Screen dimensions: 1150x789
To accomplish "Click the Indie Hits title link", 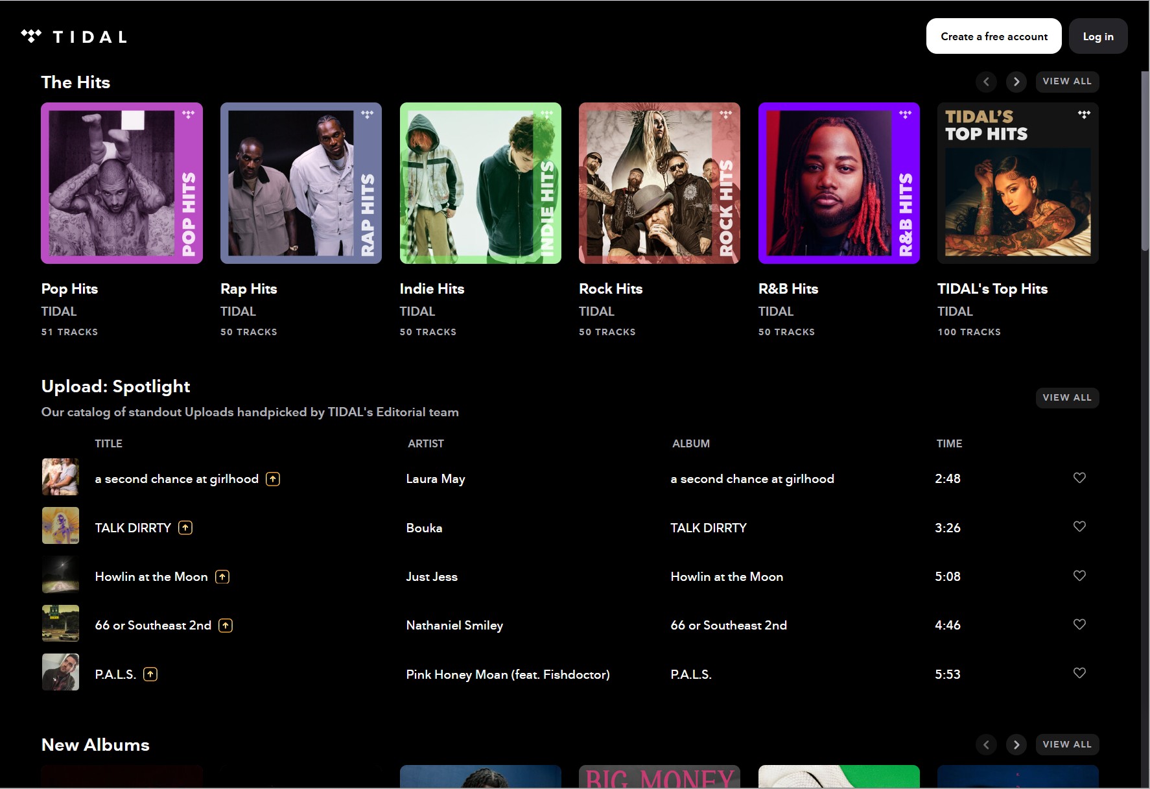I will coord(432,289).
